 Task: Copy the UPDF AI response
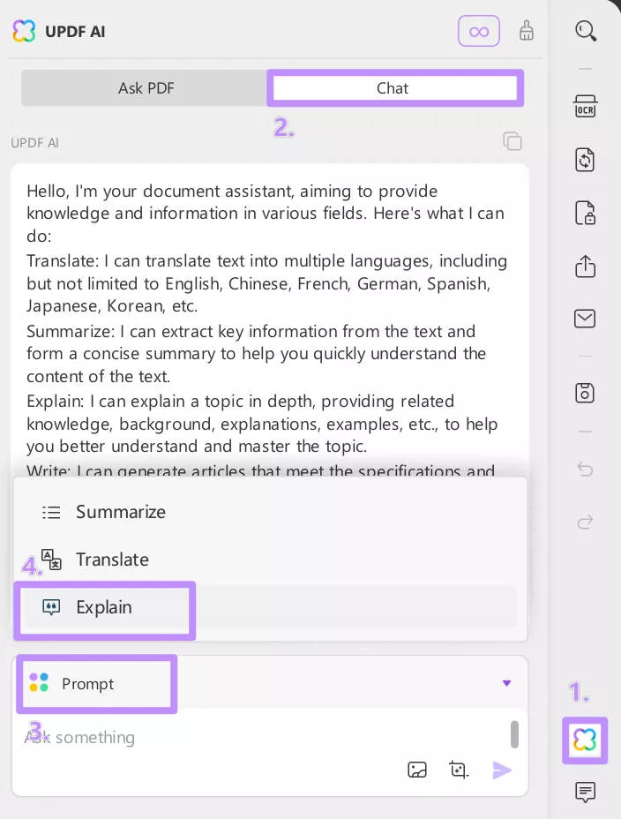[x=512, y=141]
